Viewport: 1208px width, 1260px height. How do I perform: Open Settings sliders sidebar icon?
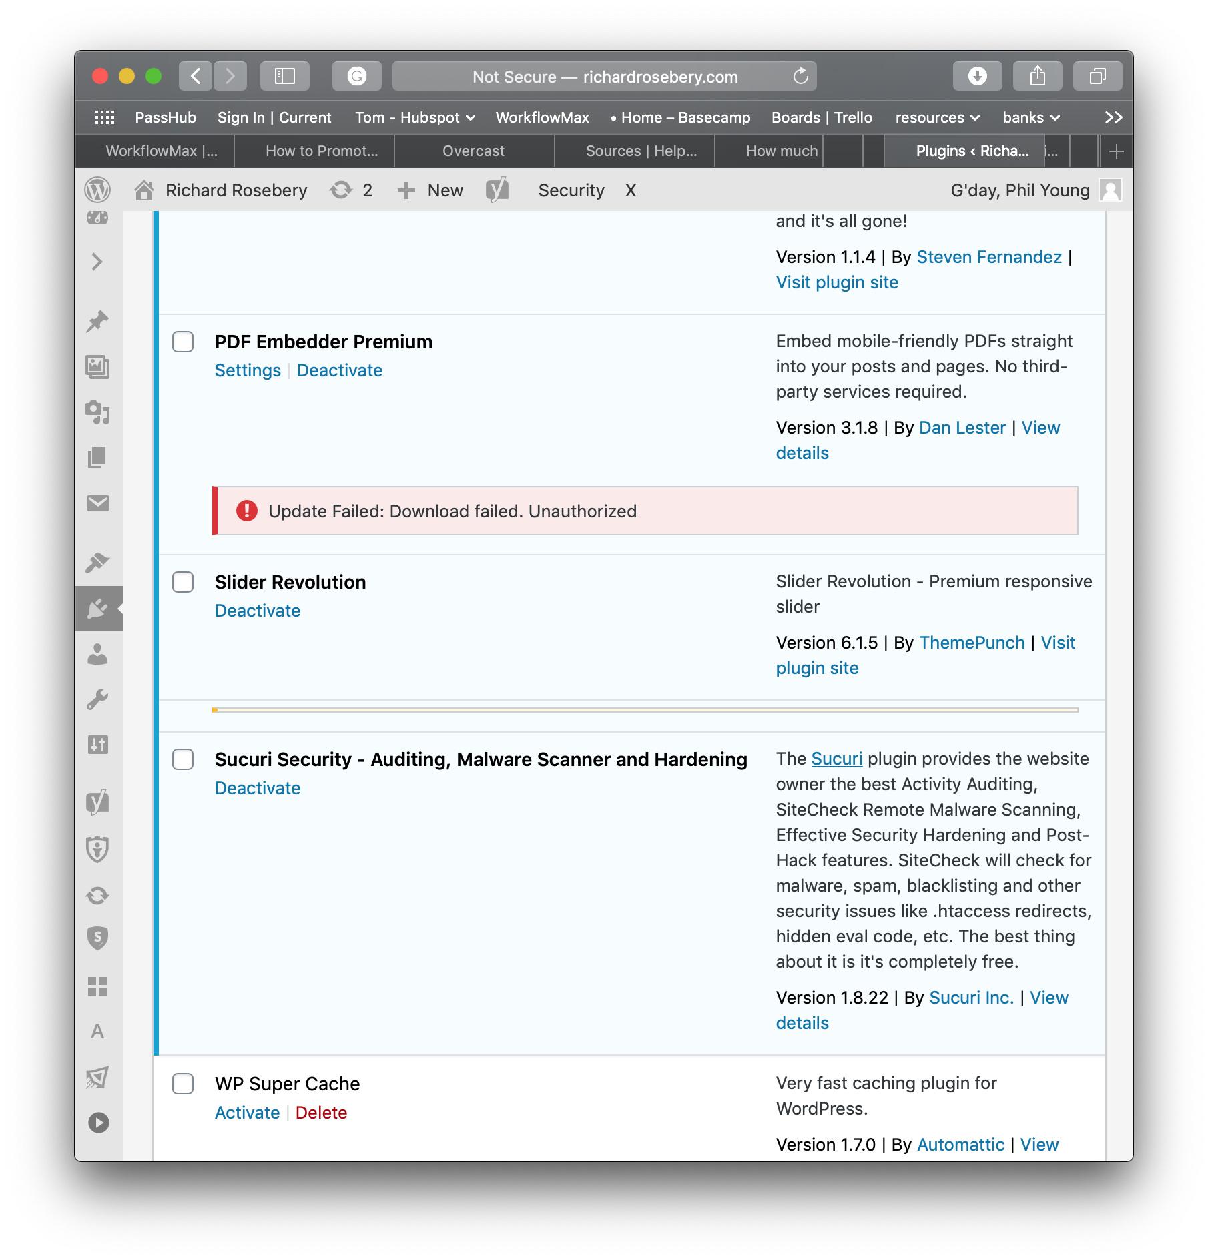pos(97,744)
